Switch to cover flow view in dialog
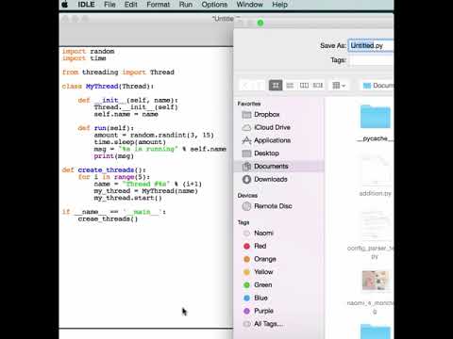This screenshot has height=339, width=453. tap(318, 86)
